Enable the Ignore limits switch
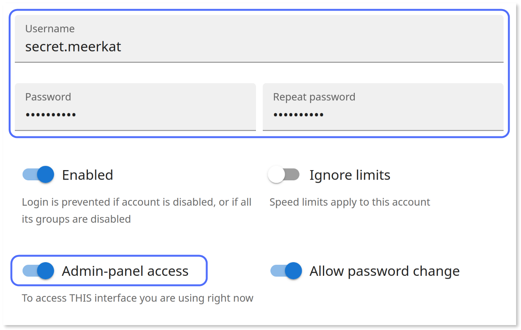Image resolution: width=521 pixels, height=330 pixels. [x=284, y=174]
